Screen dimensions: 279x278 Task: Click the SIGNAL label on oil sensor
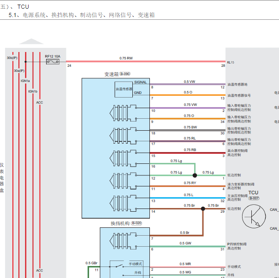pos(140,82)
